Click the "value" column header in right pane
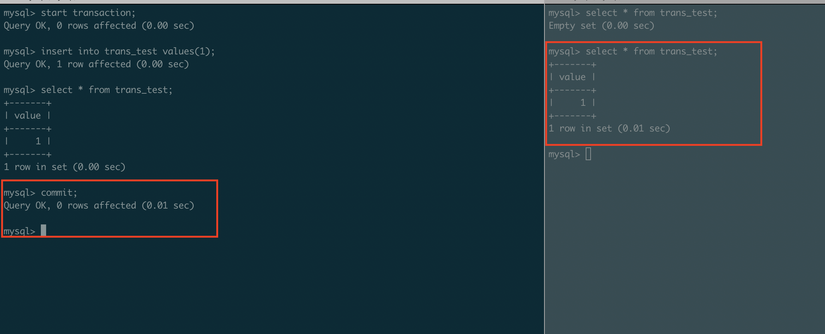Image resolution: width=825 pixels, height=334 pixels. (x=572, y=77)
